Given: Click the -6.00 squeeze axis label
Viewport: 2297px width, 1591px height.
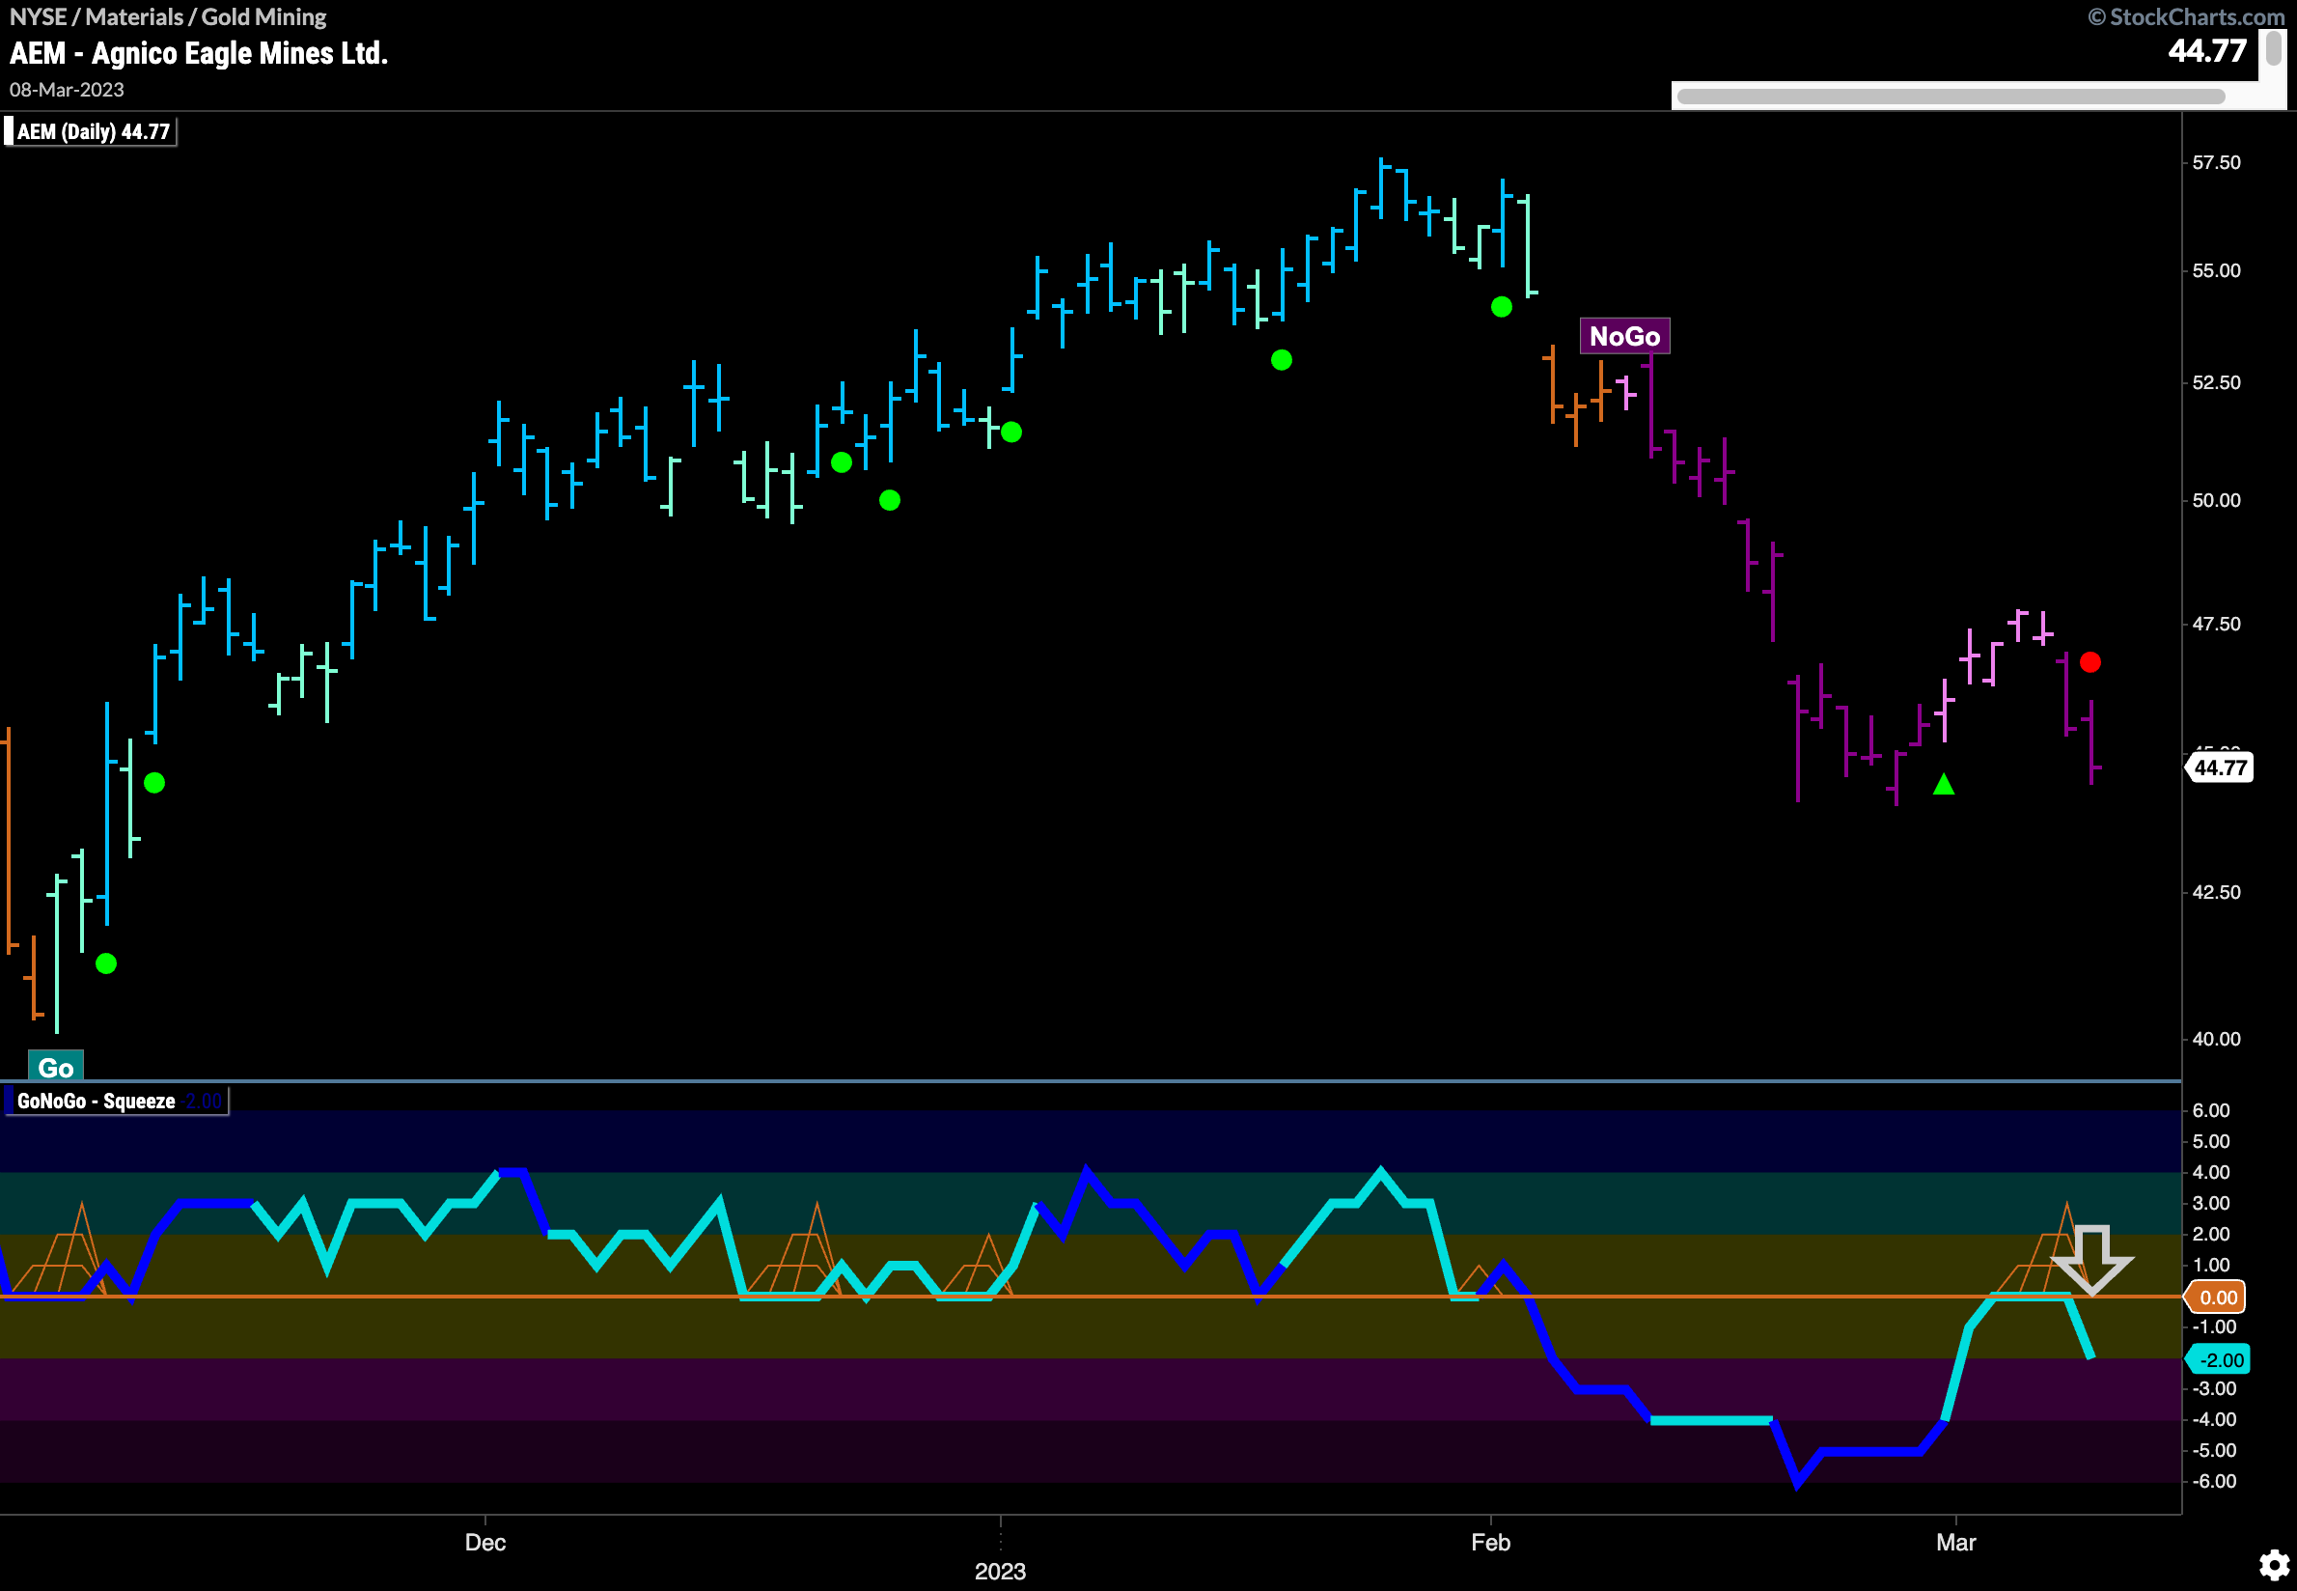Looking at the screenshot, I should coord(2214,1480).
